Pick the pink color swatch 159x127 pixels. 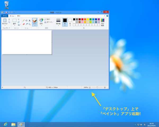82,22
